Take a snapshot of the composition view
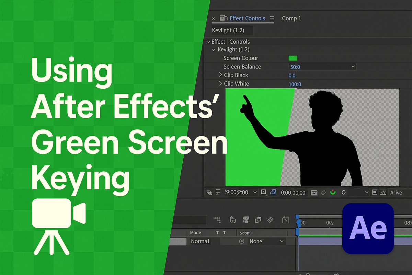The height and width of the screenshot is (275, 412). (314, 192)
